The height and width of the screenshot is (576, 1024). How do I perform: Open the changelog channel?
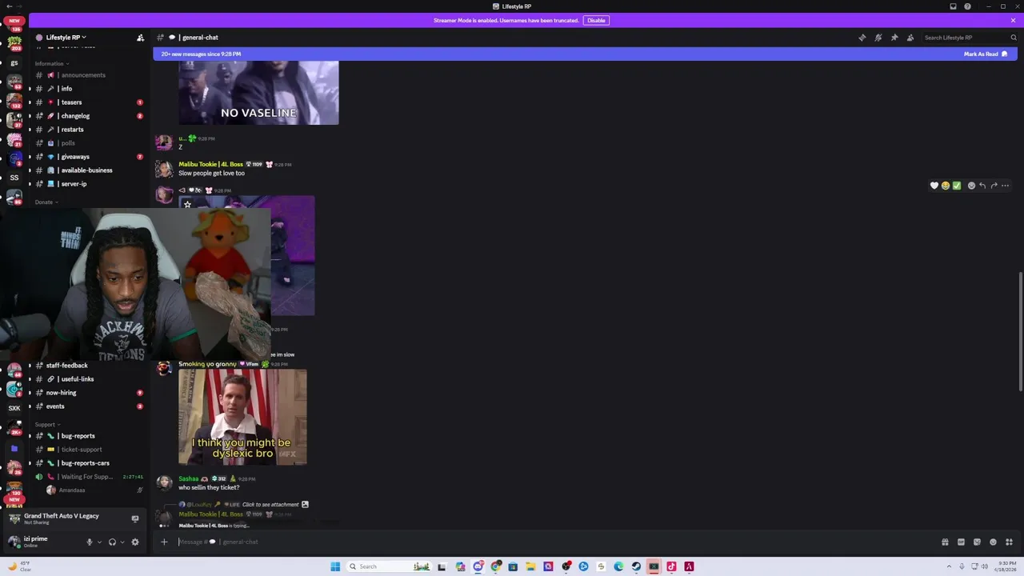[88, 116]
